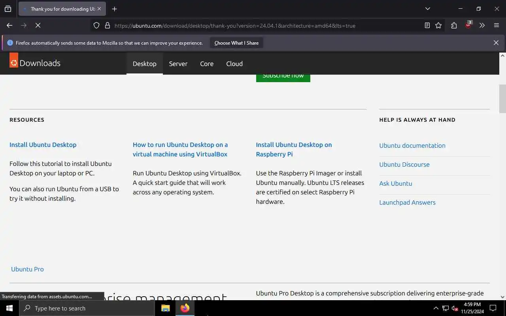Open File Explorer from taskbar

click(x=165, y=308)
